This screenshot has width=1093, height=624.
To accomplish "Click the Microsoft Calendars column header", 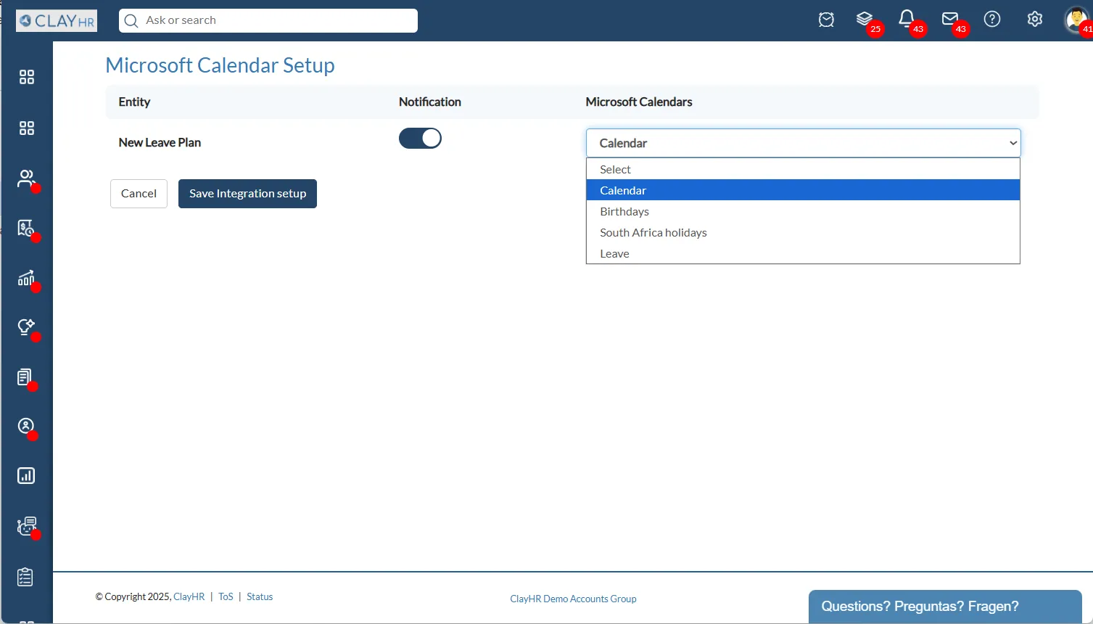I will click(x=639, y=102).
